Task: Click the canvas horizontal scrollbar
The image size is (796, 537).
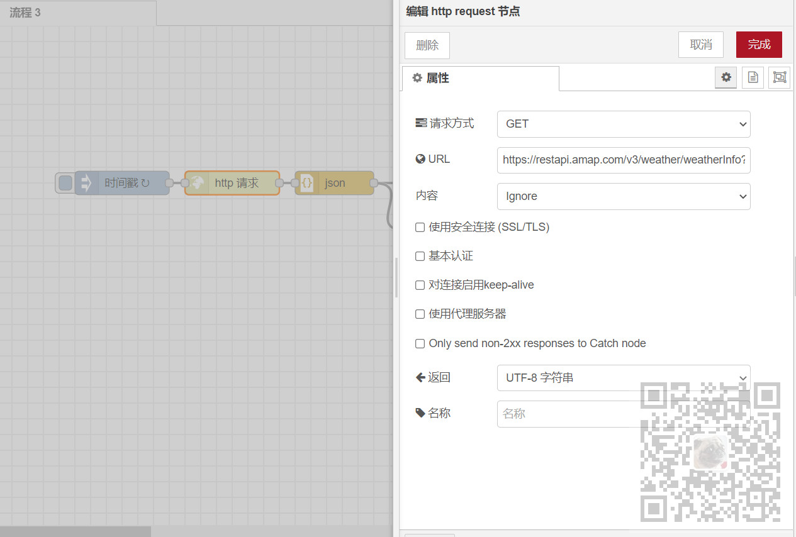Action: pos(76,531)
